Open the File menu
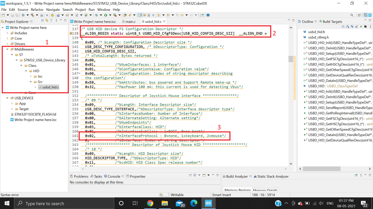Image resolution: width=373 pixels, height=209 pixels. (4, 10)
